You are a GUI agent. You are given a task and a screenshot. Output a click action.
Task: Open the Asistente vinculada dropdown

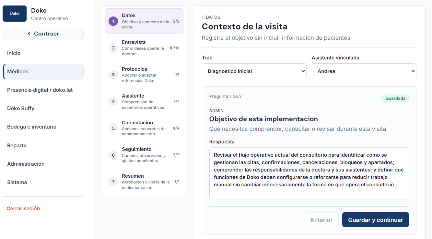364,71
